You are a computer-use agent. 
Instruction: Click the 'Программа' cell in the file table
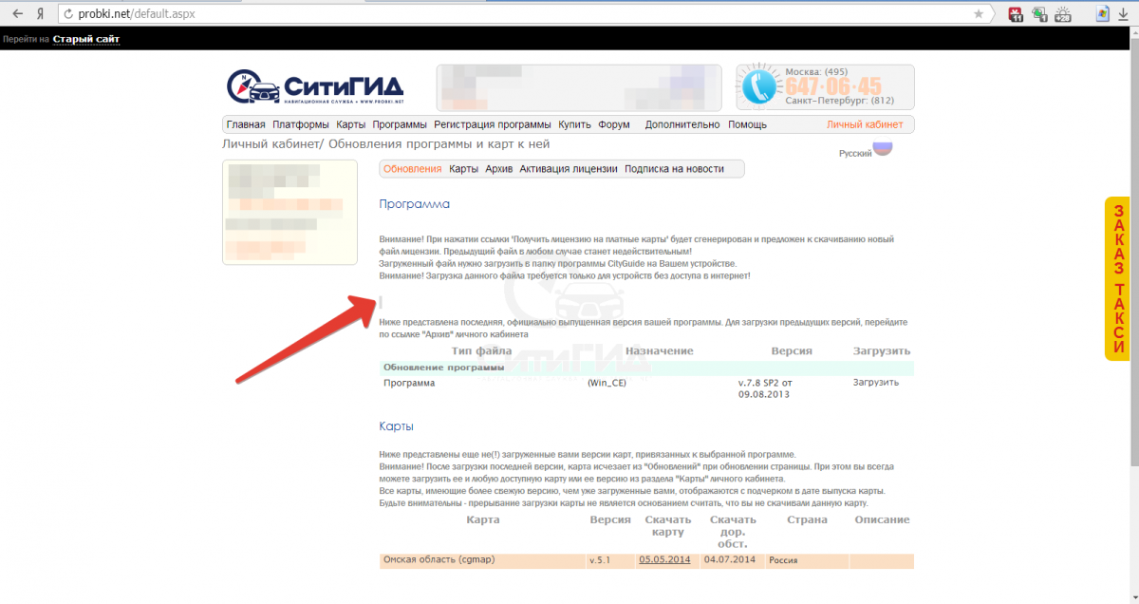coord(409,383)
